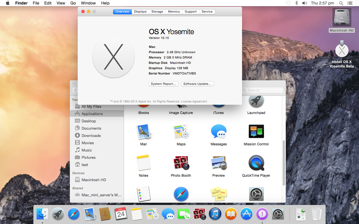Image resolution: width=359 pixels, height=224 pixels.
Task: Open Safari in the Applications folder
Action: [x=181, y=194]
